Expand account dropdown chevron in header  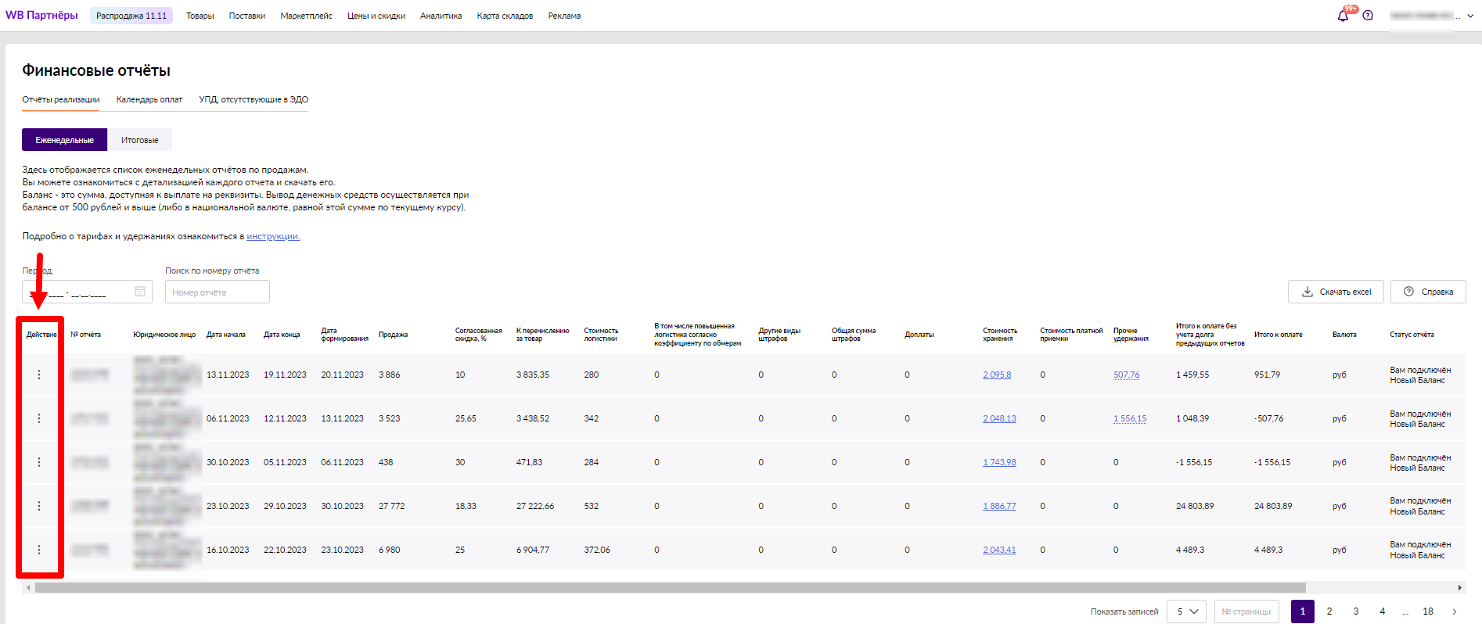[x=1470, y=16]
